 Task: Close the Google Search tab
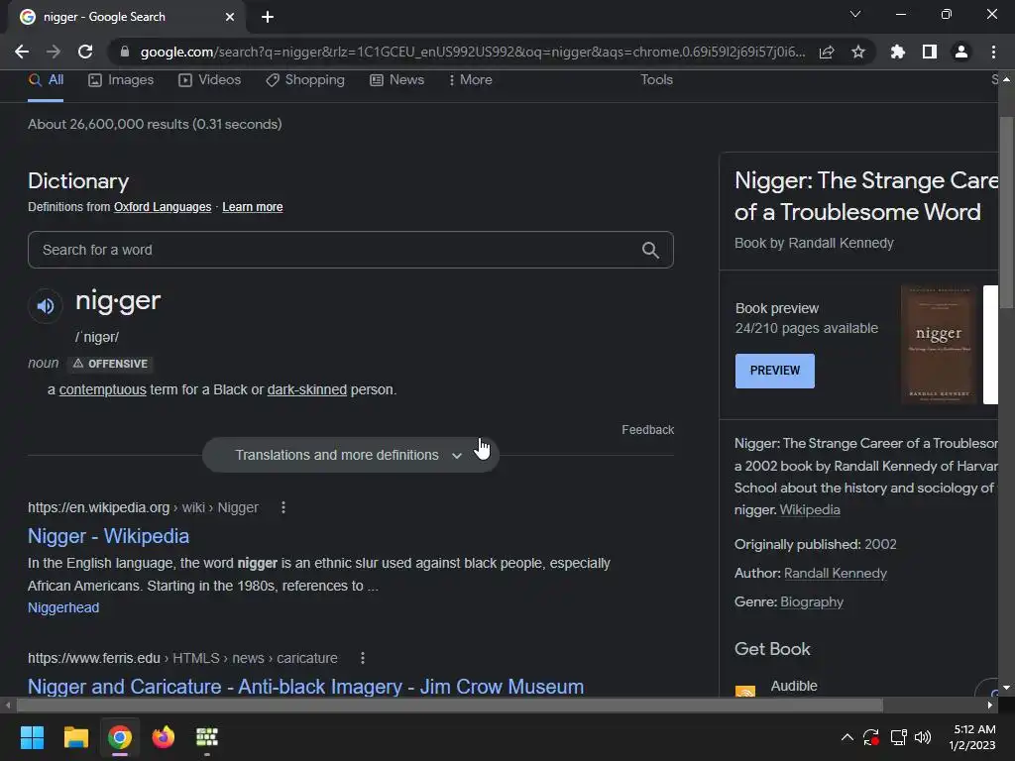pyautogui.click(x=230, y=17)
